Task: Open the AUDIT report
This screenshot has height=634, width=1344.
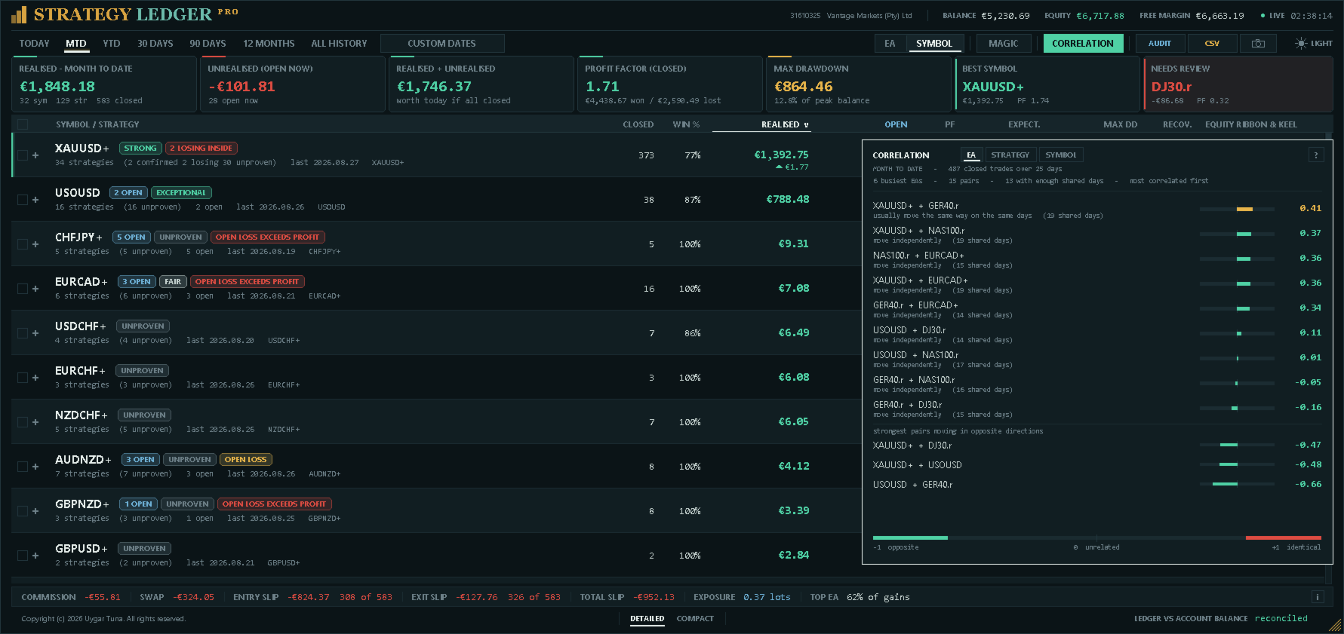Action: click(1160, 44)
